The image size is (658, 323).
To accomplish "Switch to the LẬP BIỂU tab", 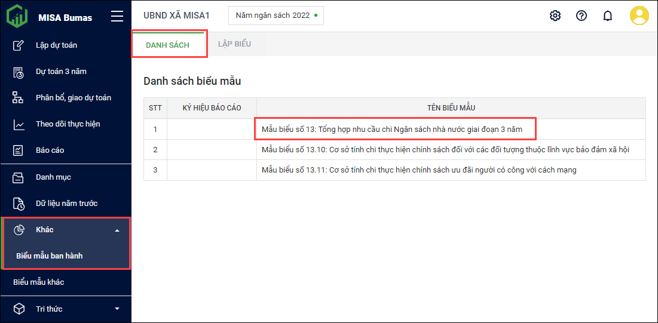I will click(x=234, y=45).
